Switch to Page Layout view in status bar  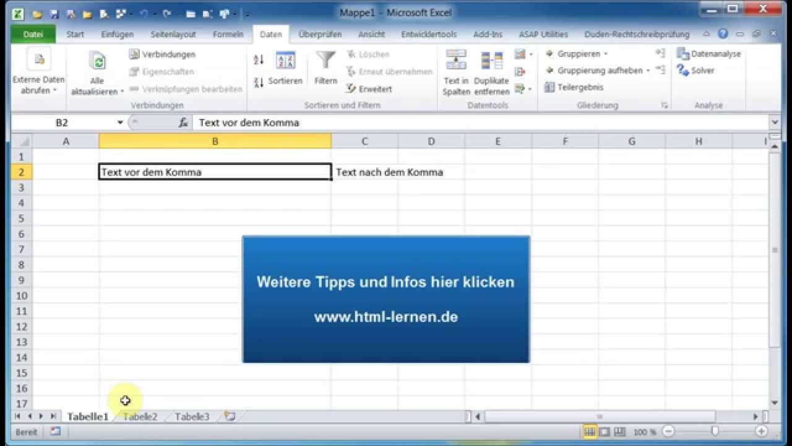point(605,432)
